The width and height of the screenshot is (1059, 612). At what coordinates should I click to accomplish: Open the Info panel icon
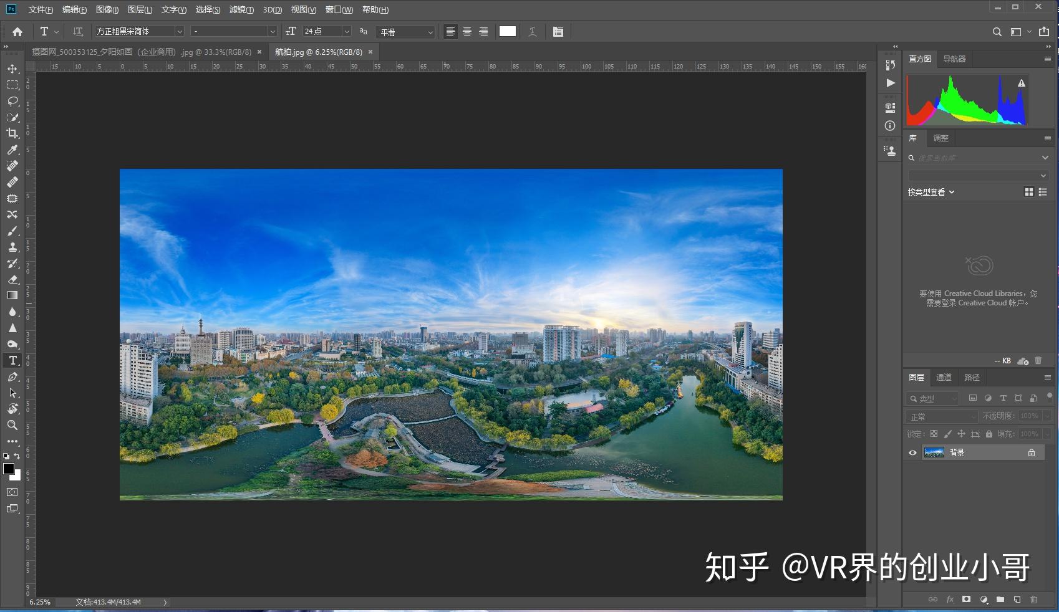(x=890, y=125)
